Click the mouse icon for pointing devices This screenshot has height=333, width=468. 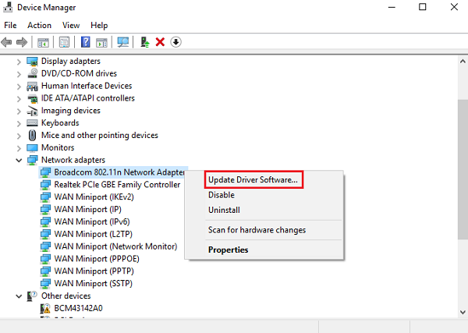(32, 136)
